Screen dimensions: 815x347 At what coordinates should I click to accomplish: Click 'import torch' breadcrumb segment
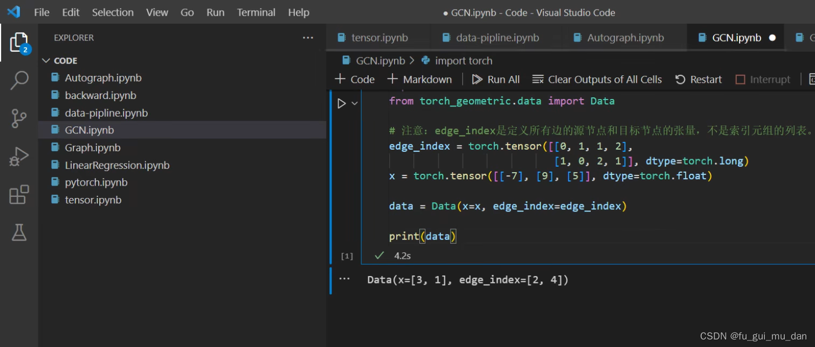click(457, 61)
